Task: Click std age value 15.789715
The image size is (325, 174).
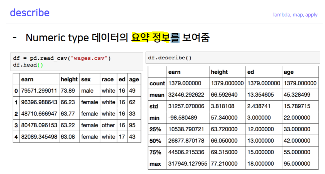Action: (x=297, y=106)
